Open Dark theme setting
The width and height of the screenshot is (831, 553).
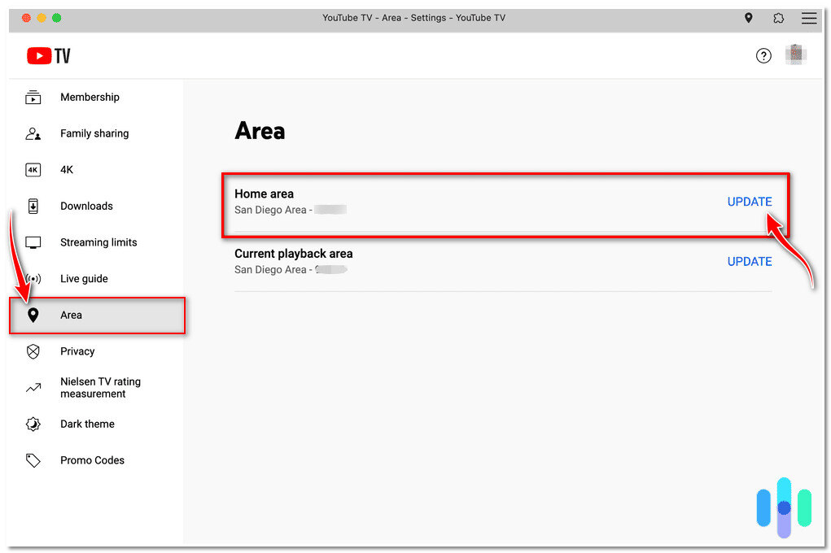[x=87, y=424]
